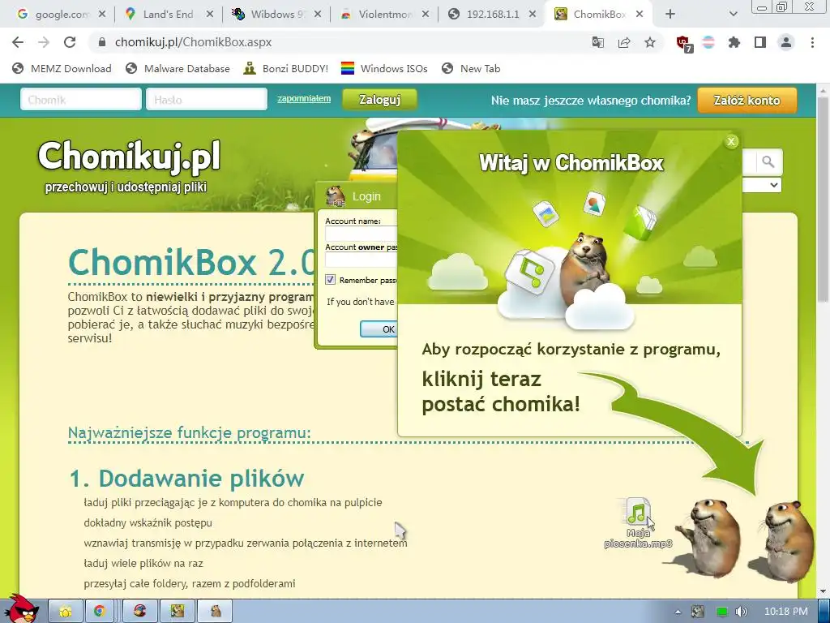Click the padlock site info icon

click(103, 42)
